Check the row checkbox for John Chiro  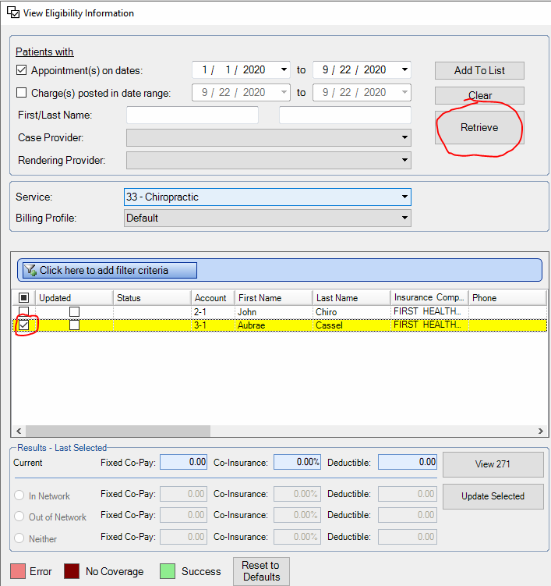click(23, 311)
